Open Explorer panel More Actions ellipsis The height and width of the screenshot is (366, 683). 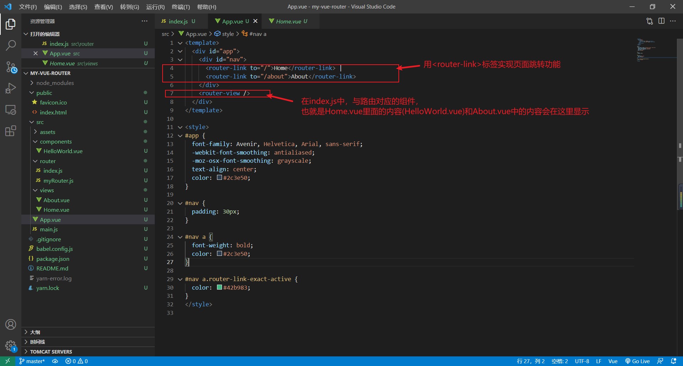coord(144,21)
